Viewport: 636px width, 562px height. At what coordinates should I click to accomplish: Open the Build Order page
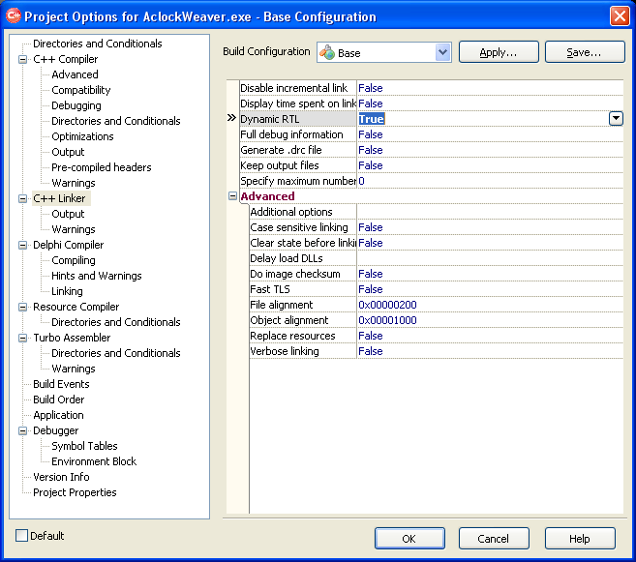[58, 399]
